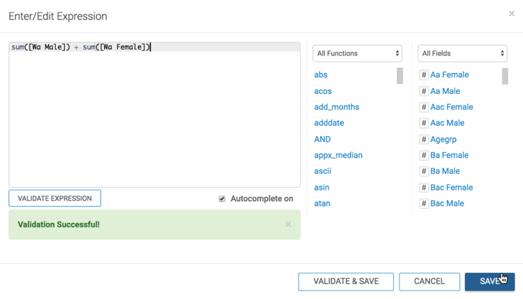Select the Bac Female field
The height and width of the screenshot is (299, 523).
[451, 187]
